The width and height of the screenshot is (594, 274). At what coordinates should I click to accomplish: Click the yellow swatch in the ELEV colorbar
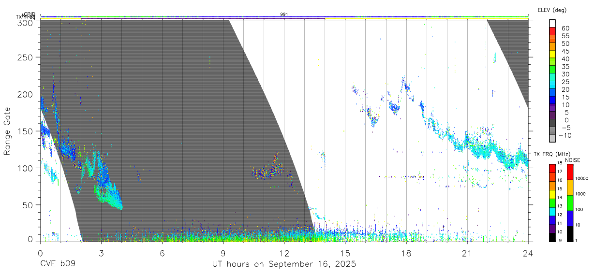[x=552, y=54]
